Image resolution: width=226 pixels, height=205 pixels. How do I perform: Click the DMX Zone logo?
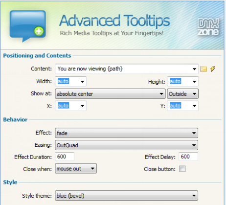coord(208,27)
